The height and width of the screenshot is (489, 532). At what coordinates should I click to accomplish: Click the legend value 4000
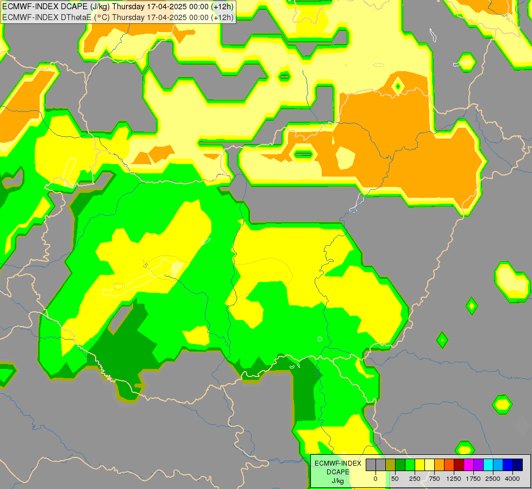[x=512, y=479]
